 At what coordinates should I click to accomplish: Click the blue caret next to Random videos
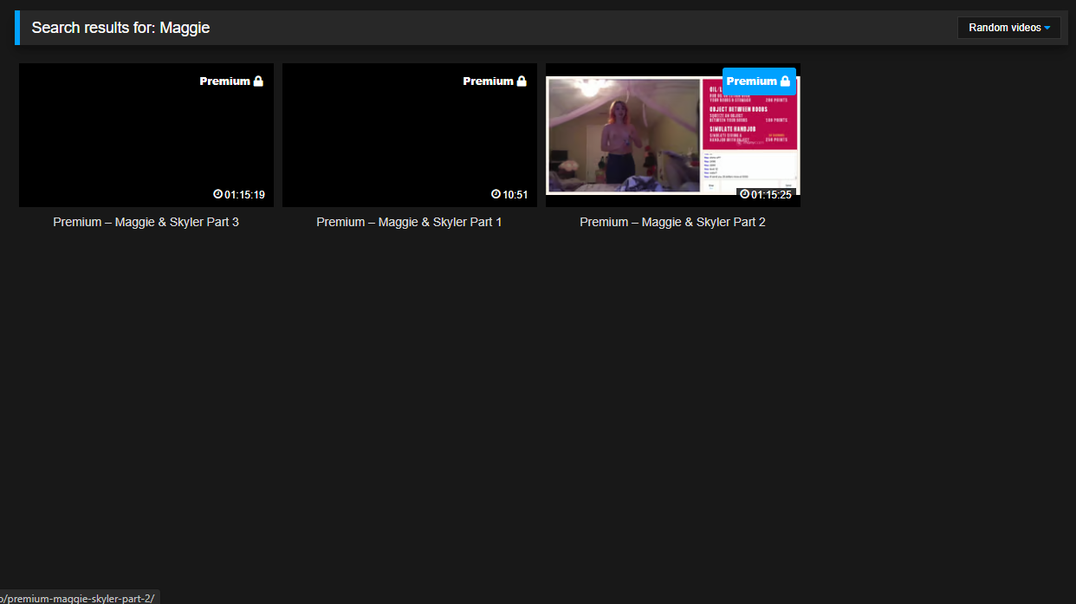point(1047,28)
